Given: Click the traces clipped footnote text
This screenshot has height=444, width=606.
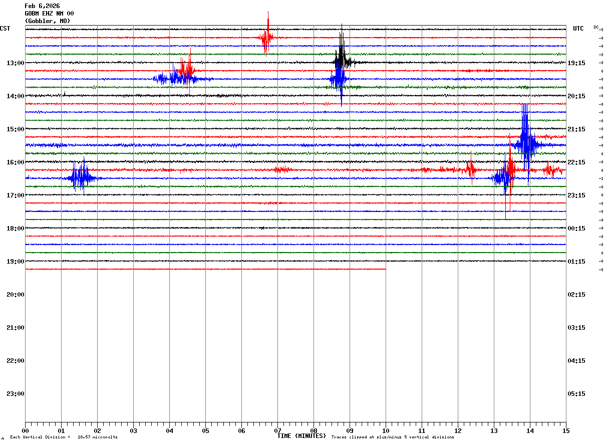Looking at the screenshot, I should point(393,437).
